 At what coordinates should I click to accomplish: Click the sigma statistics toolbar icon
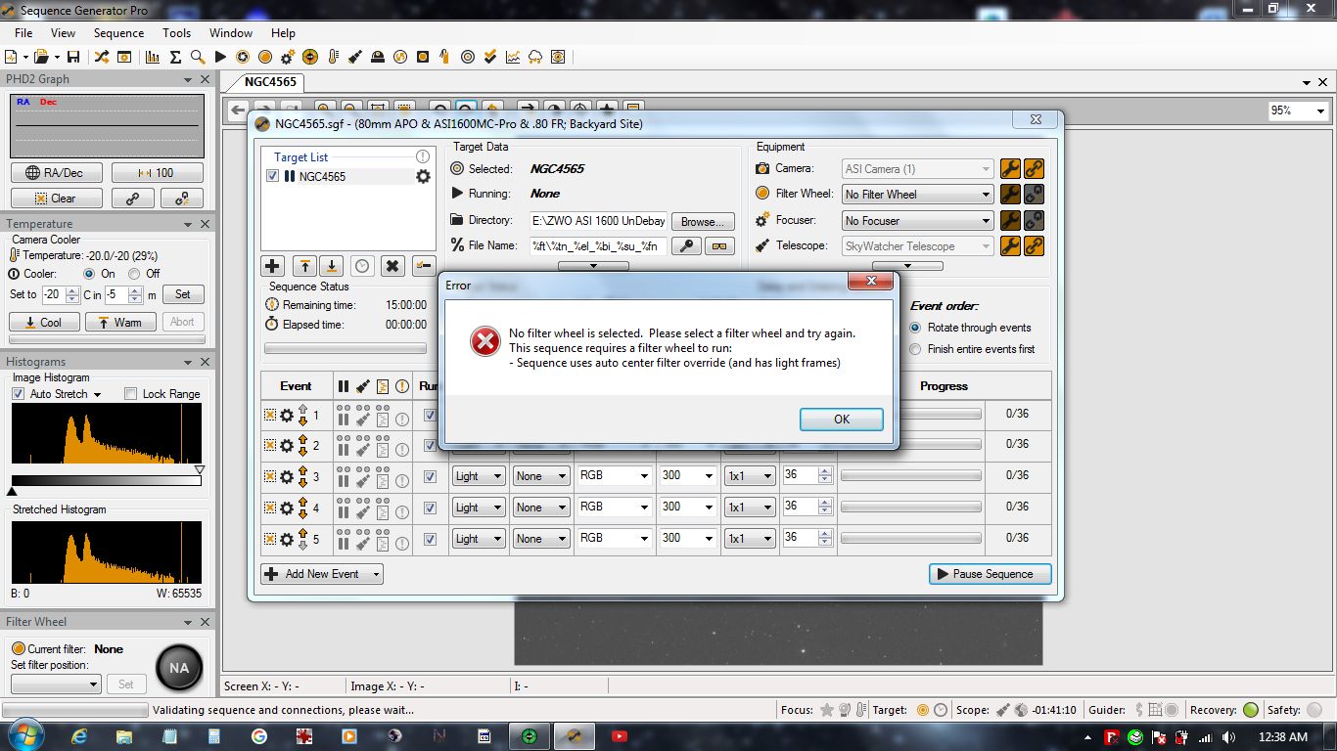pos(176,57)
